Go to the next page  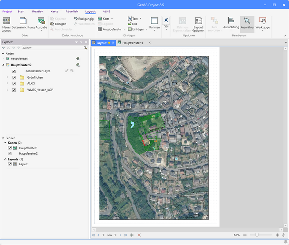120,235
